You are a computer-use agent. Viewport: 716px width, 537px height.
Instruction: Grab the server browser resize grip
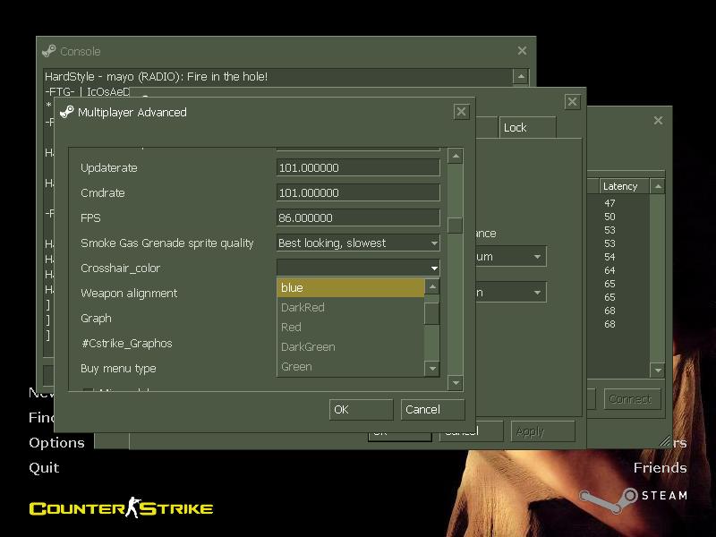click(664, 441)
